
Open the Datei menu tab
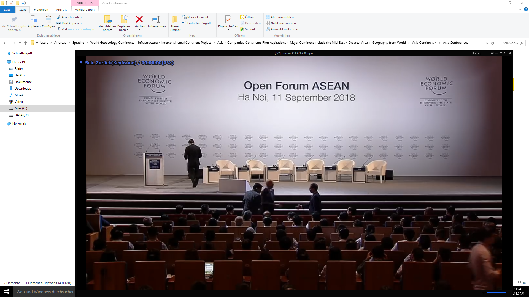8,10
